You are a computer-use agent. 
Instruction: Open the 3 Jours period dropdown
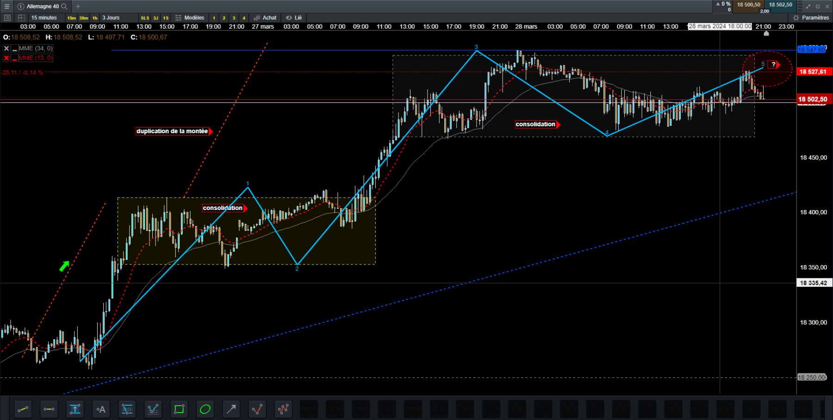point(111,18)
